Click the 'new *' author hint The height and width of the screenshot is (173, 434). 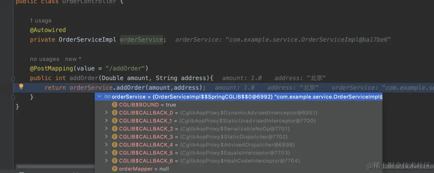[73, 59]
